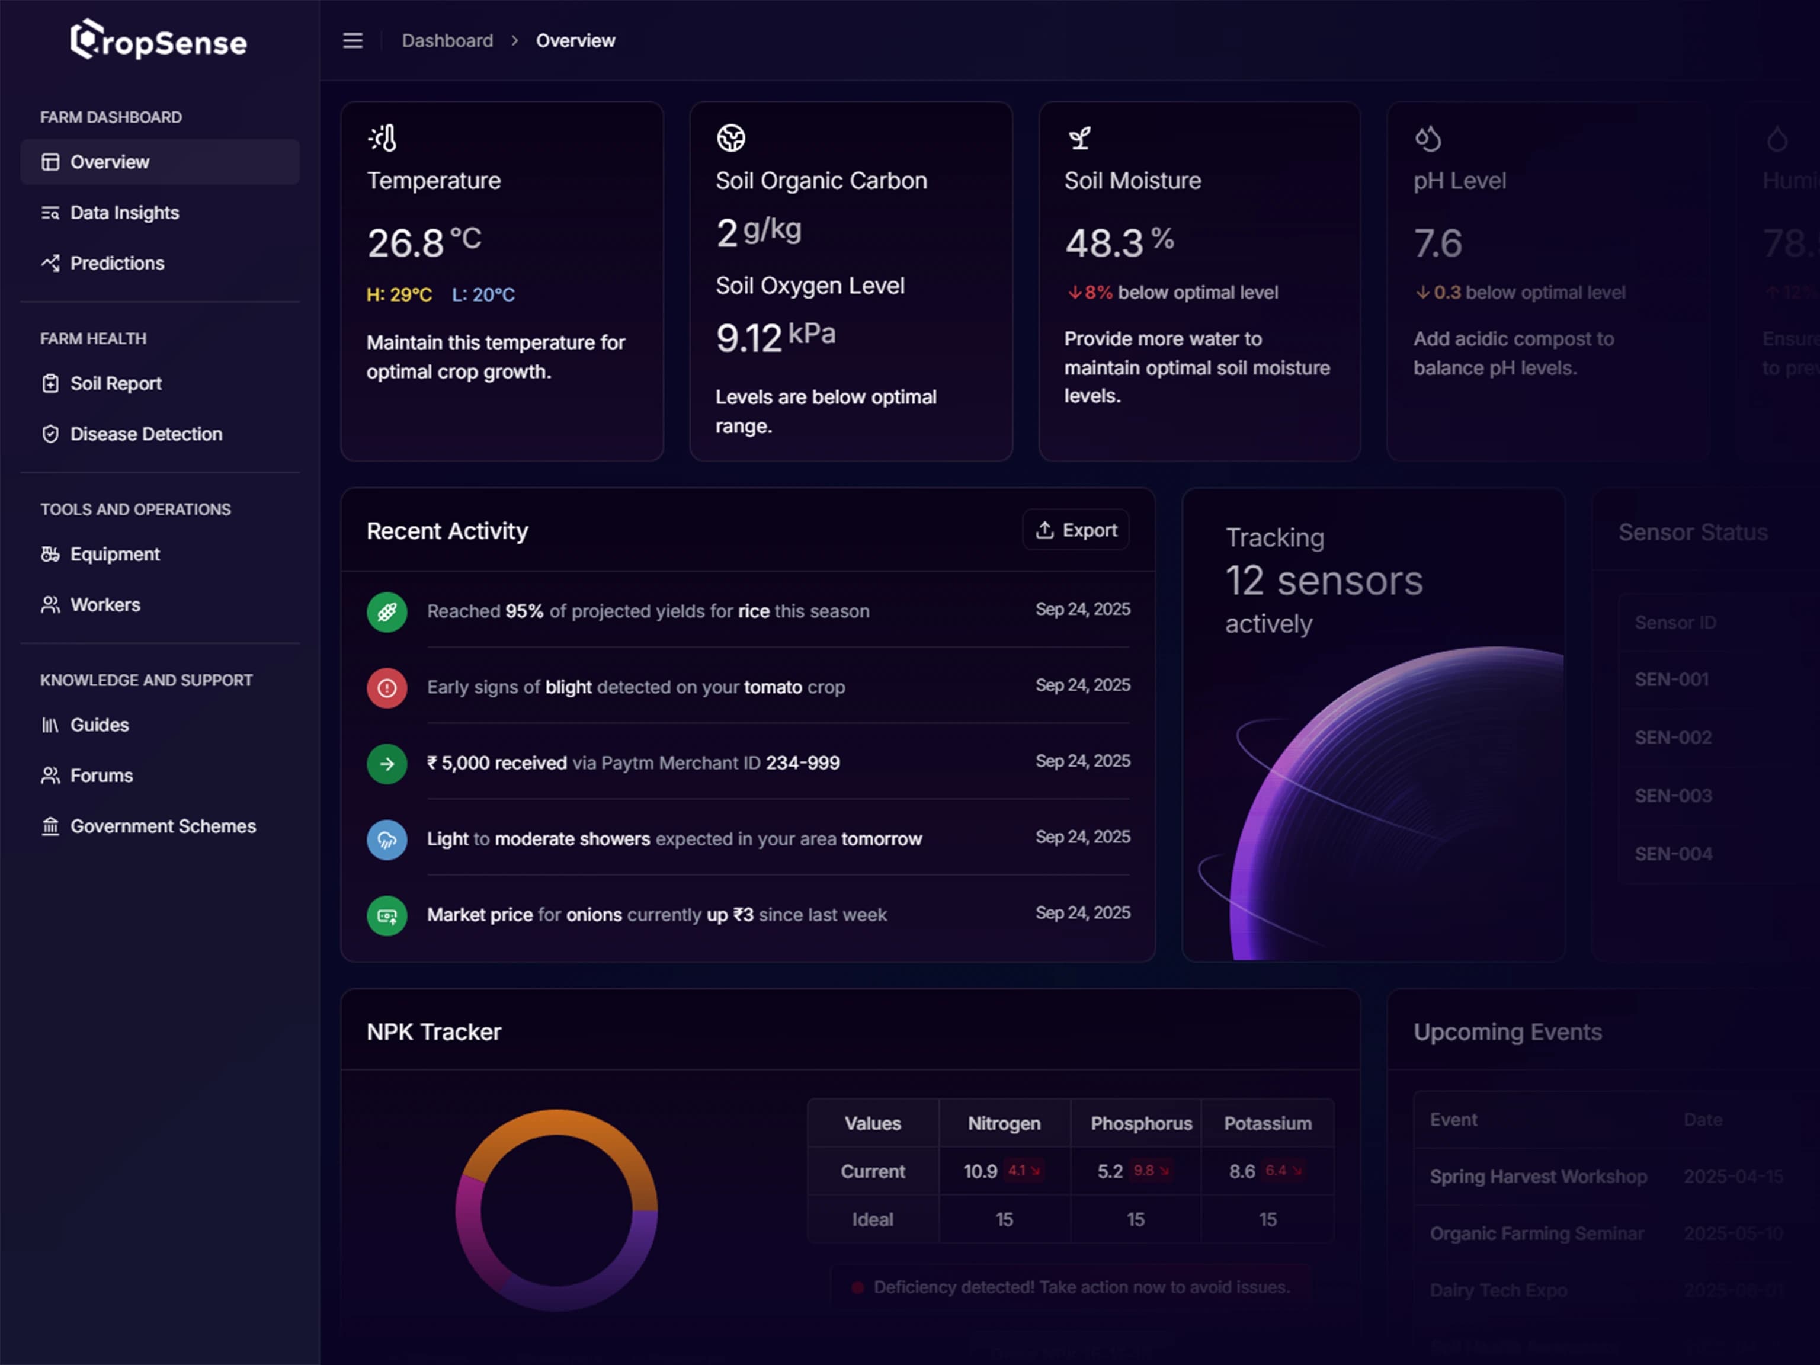
Task: Switch to the Overview dashboard tab
Action: 110,161
